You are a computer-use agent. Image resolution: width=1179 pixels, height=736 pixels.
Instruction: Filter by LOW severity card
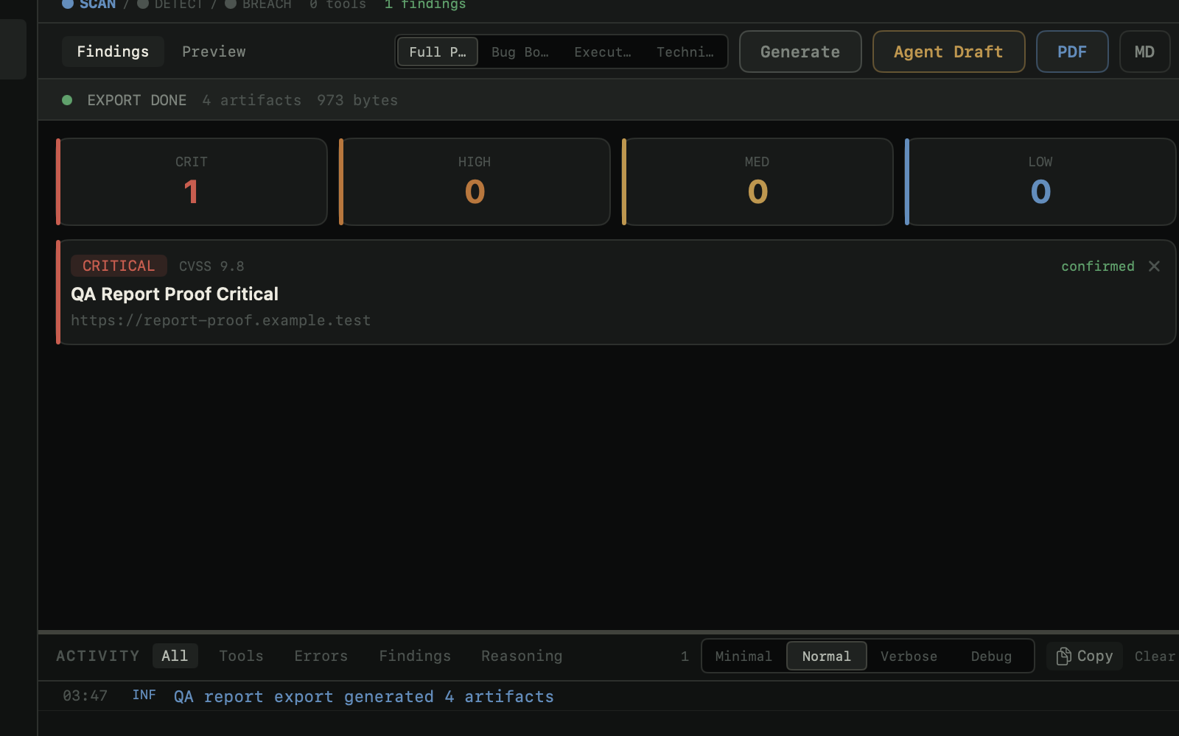(1040, 182)
